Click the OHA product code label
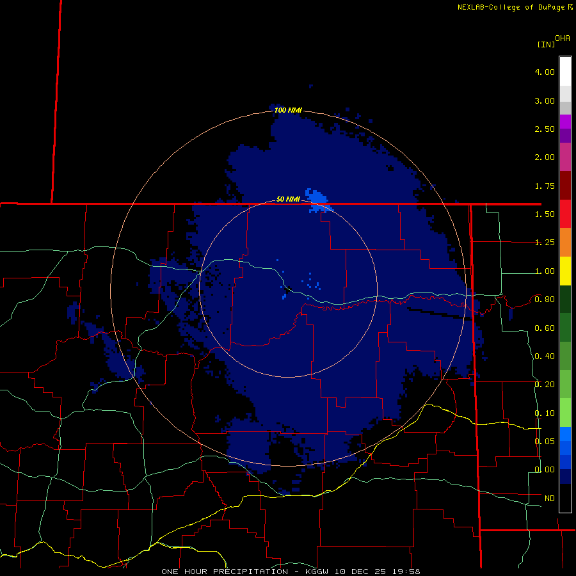 pos(562,38)
